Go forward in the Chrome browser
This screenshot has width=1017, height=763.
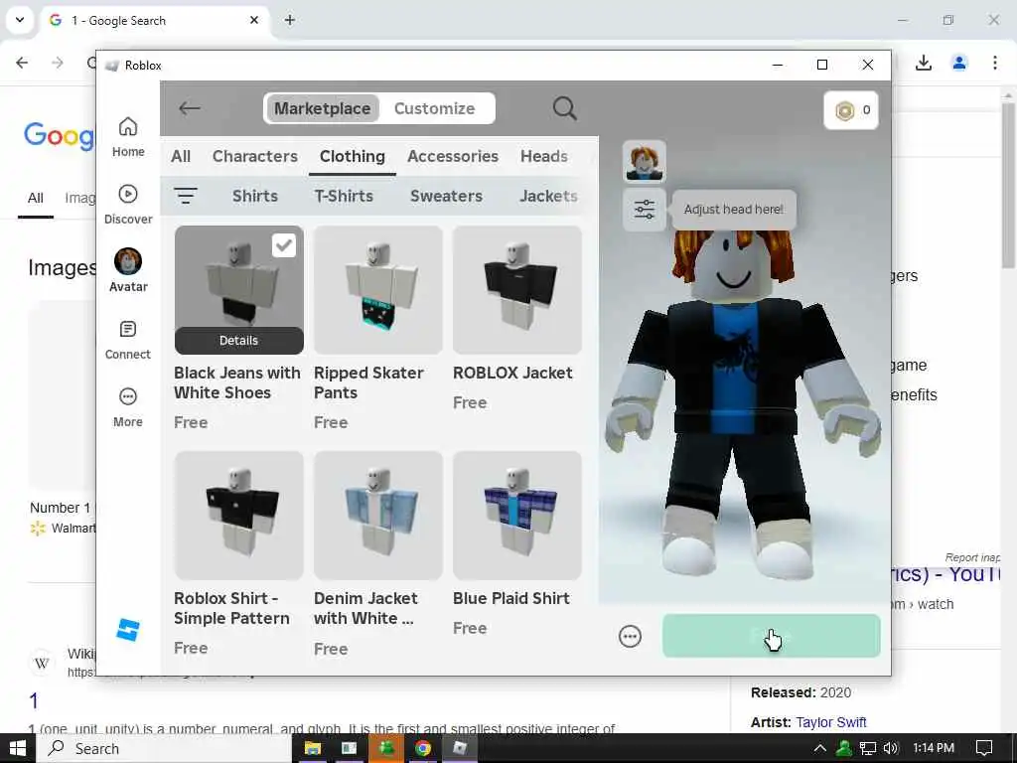pyautogui.click(x=58, y=63)
